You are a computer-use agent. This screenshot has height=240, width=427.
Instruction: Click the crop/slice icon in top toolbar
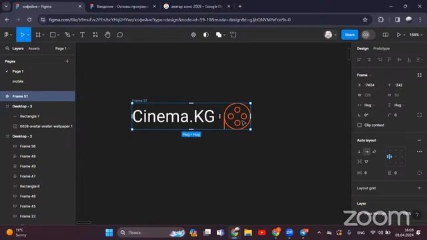pyautogui.click(x=234, y=35)
